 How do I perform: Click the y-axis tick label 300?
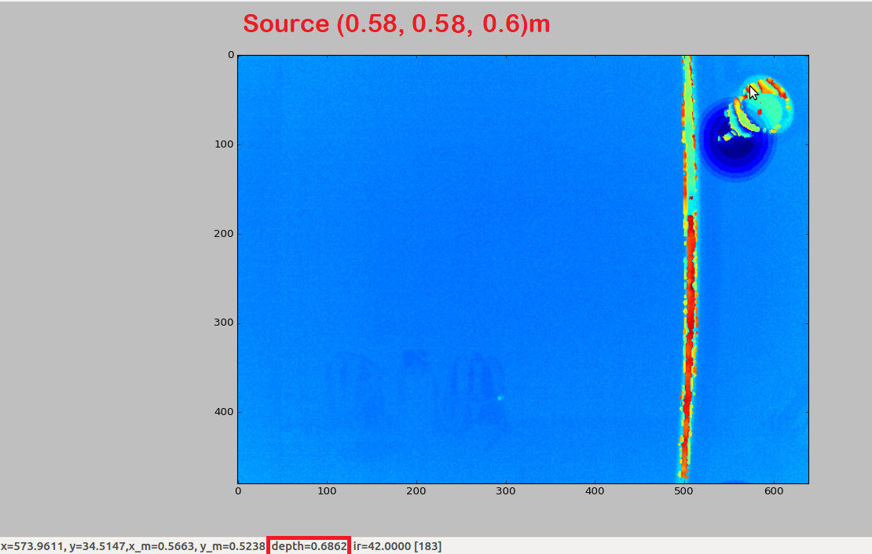(x=224, y=323)
